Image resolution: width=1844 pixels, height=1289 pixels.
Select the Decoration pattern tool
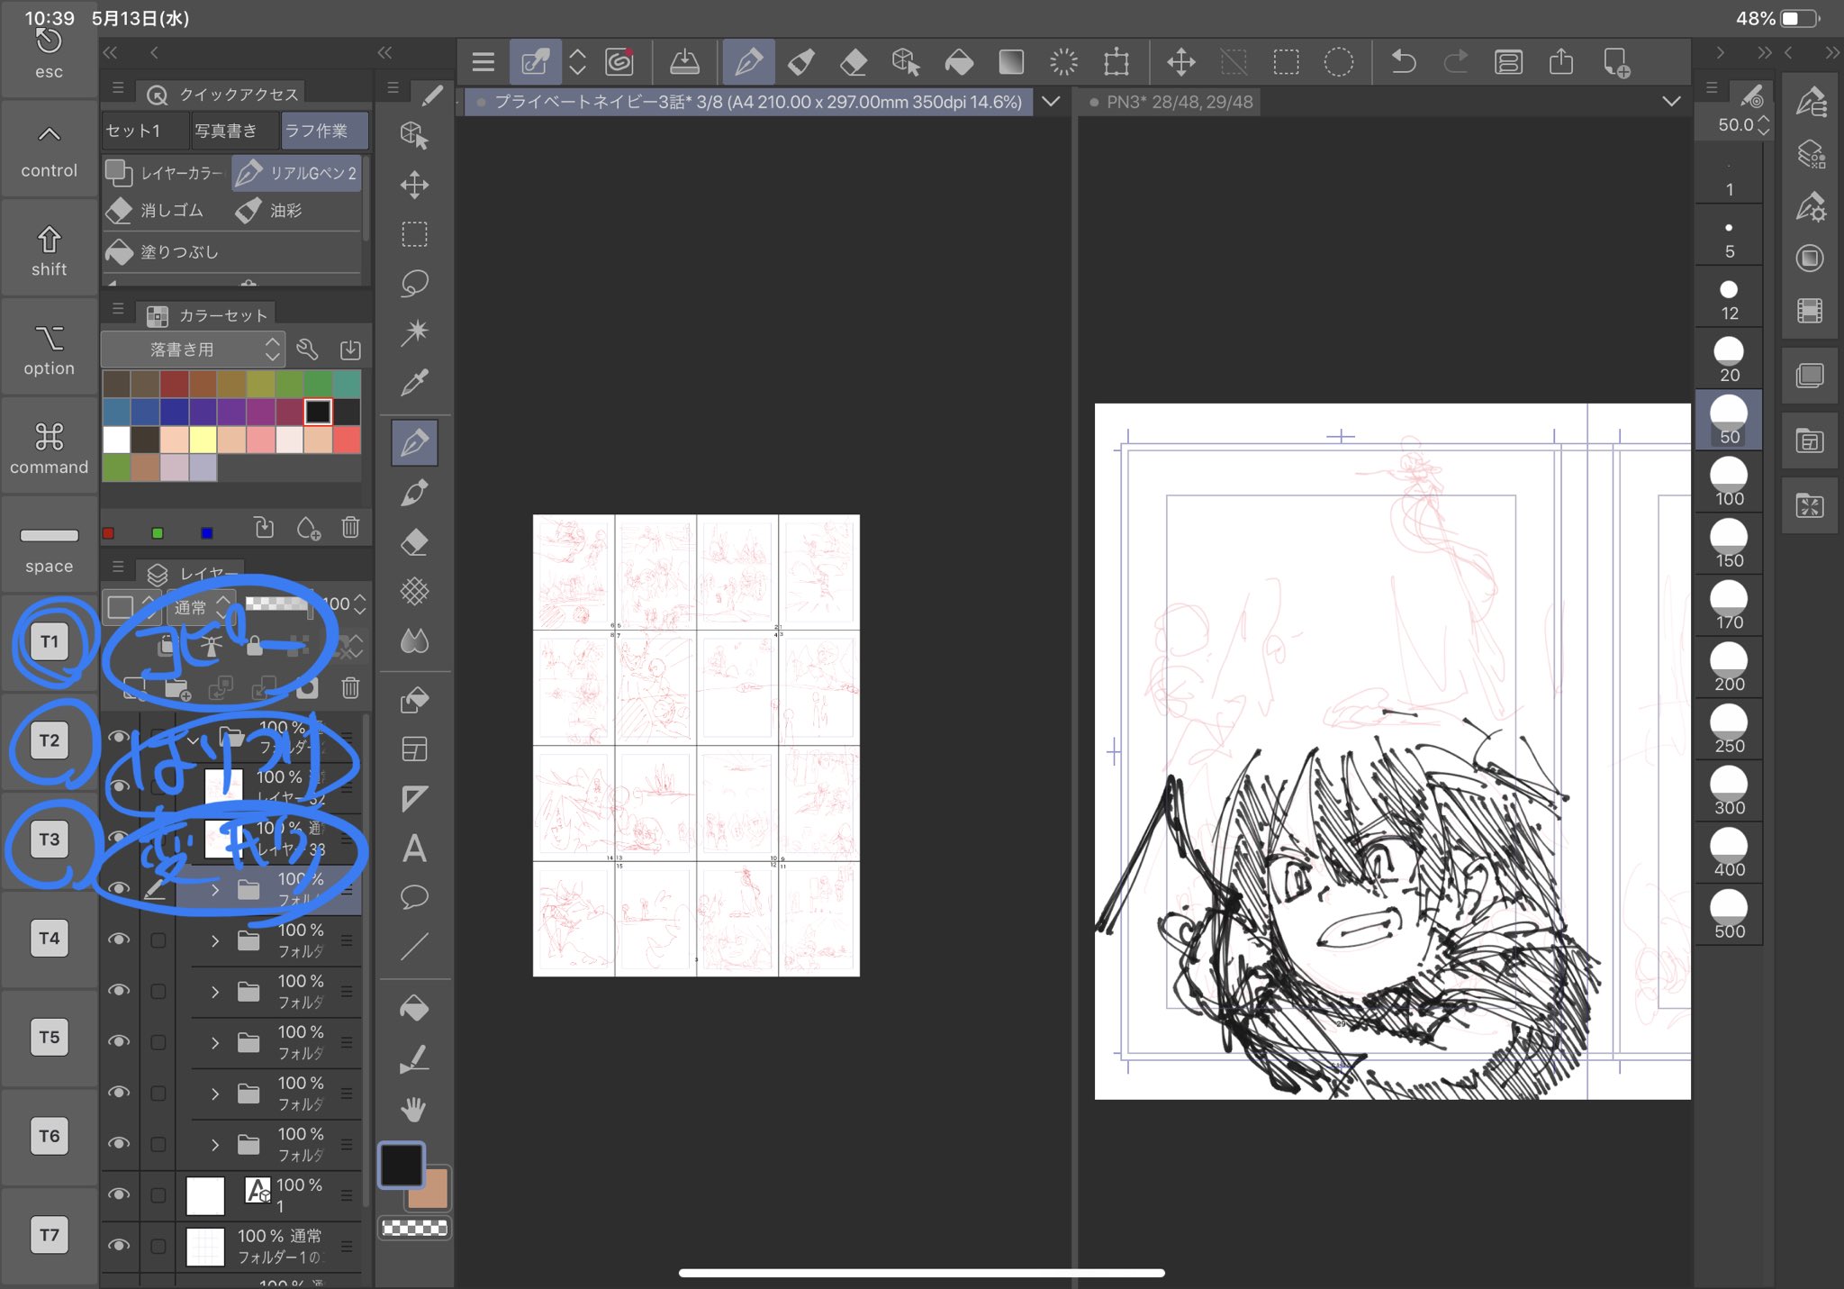pyautogui.click(x=414, y=592)
